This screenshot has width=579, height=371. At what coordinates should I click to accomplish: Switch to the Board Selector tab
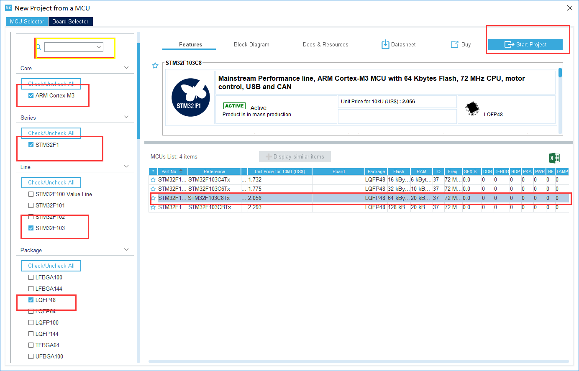click(70, 21)
